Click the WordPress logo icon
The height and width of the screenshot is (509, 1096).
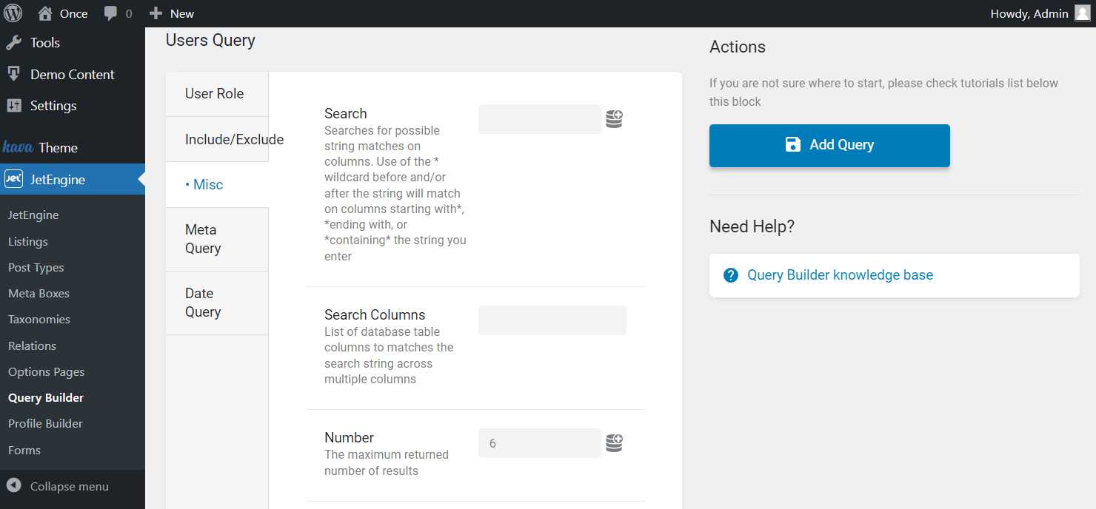click(x=13, y=13)
